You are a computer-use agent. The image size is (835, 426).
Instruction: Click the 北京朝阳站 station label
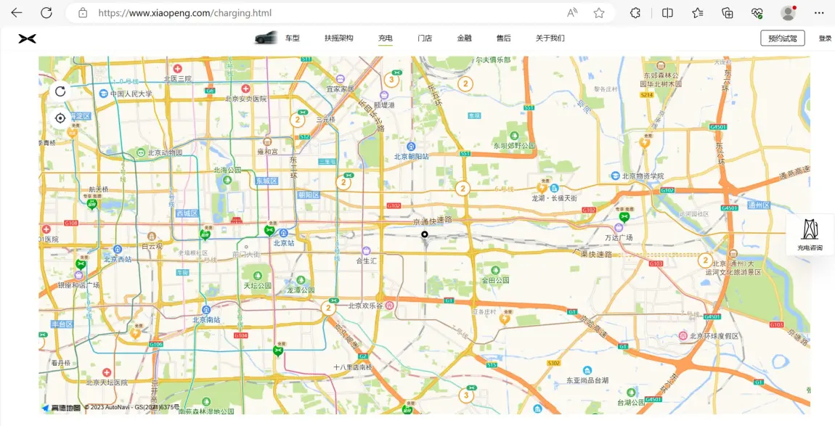(412, 157)
